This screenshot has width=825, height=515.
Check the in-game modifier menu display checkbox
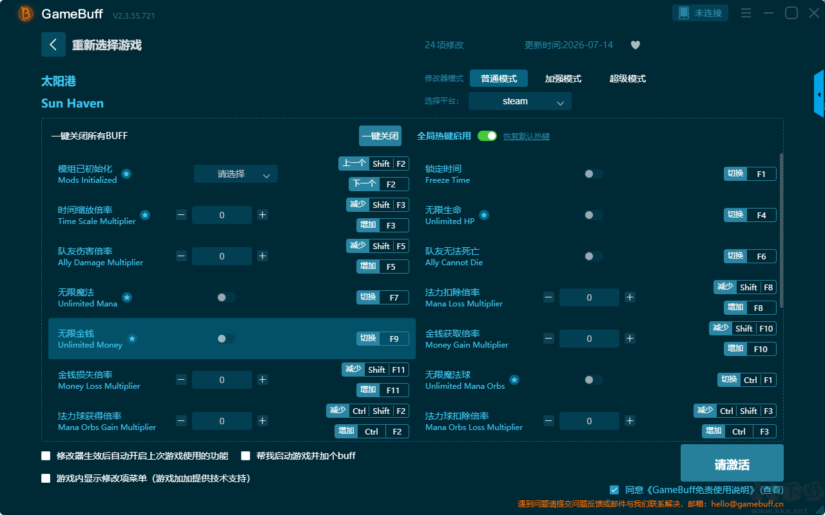tap(46, 478)
